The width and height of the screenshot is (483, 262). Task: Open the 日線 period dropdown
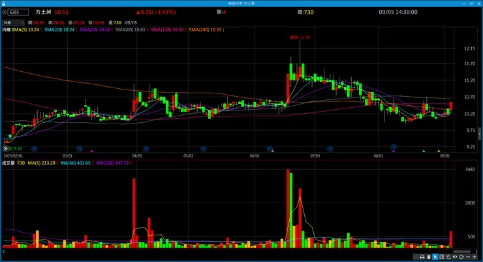pyautogui.click(x=13, y=23)
